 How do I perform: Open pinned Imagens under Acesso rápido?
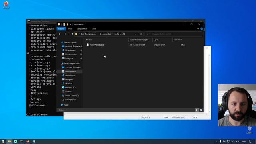click(69, 58)
